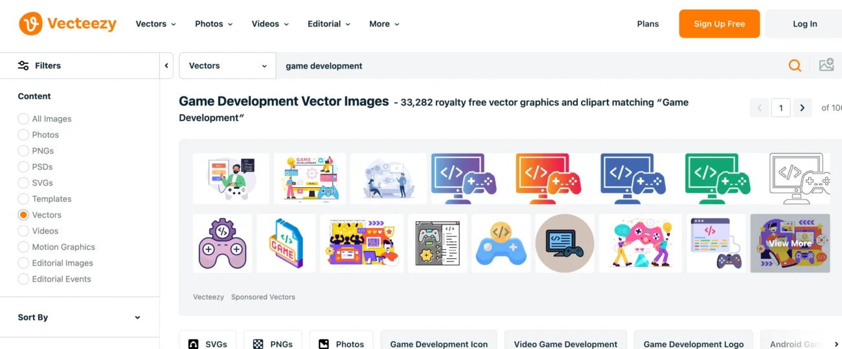Go to next results page arrow

(802, 108)
